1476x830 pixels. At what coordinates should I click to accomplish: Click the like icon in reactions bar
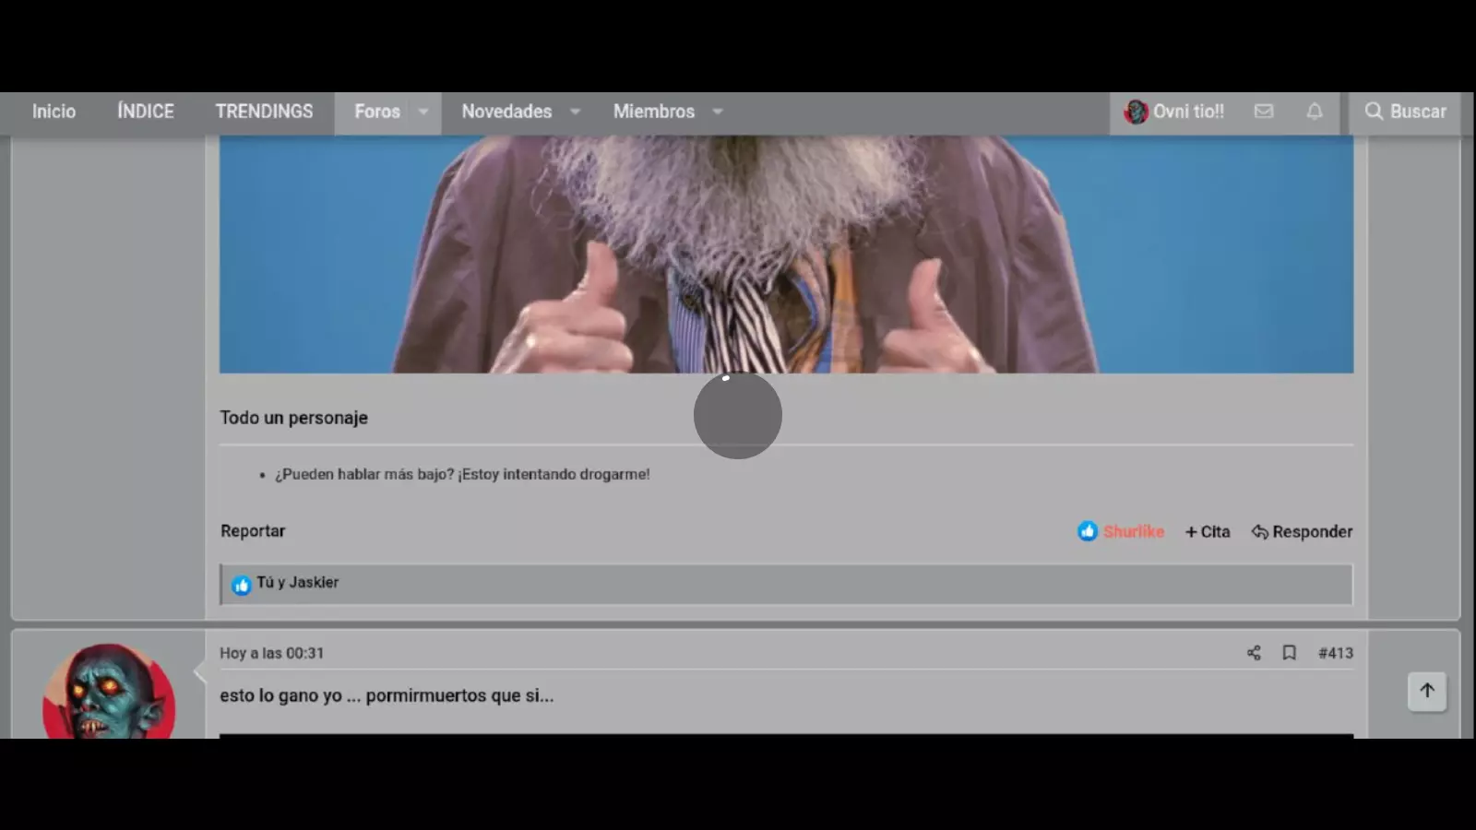[x=242, y=586]
